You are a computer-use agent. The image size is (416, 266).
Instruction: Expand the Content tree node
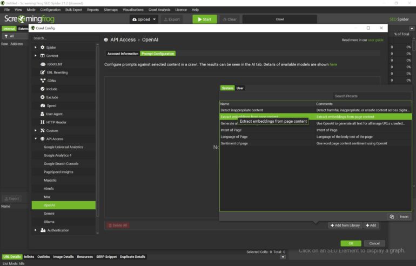pyautogui.click(x=36, y=56)
